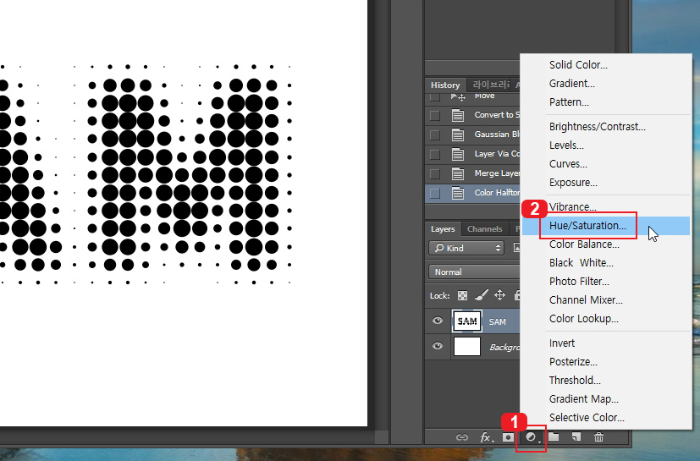Click the link layers icon
Screen dimensions: 700x461
coord(462,437)
